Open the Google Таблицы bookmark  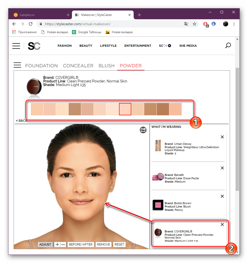(x=87, y=32)
